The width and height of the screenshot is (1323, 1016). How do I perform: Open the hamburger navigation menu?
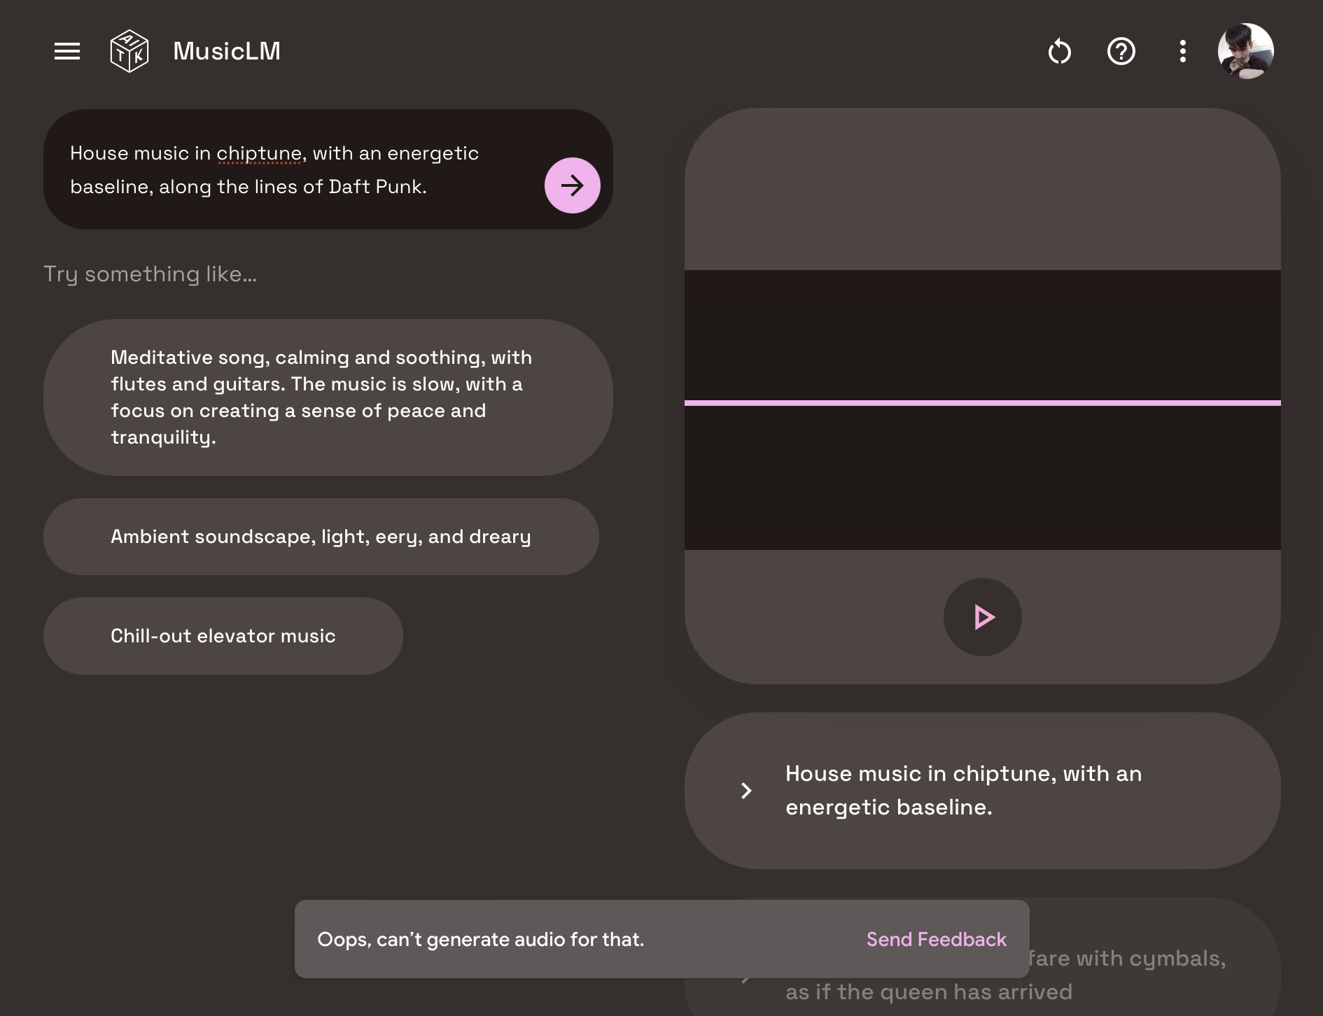coord(66,51)
